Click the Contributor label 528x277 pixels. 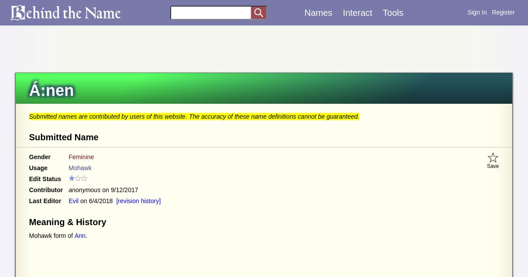(x=46, y=190)
